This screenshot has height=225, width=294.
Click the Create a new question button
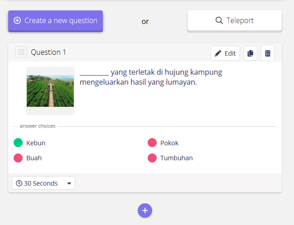pos(55,21)
